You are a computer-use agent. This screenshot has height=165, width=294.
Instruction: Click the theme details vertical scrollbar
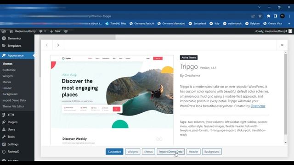coord(286,94)
